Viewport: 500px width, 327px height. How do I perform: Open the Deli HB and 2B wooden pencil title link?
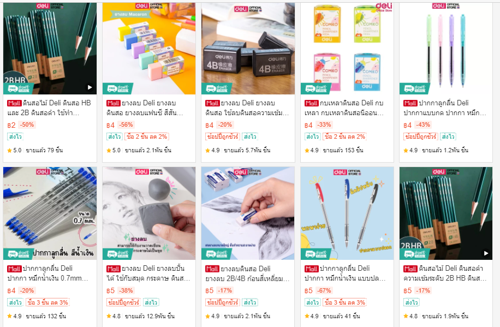[x=49, y=108]
